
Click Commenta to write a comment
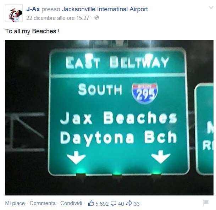pyautogui.click(x=43, y=203)
